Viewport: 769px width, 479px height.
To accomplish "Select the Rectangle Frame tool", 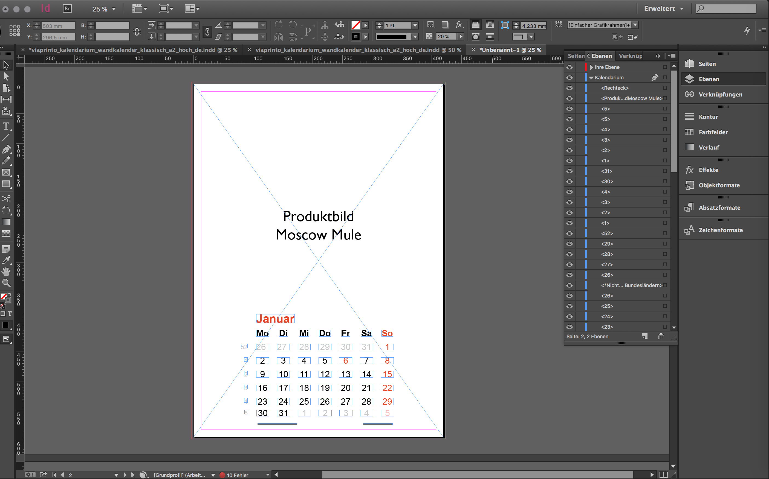I will (6, 172).
